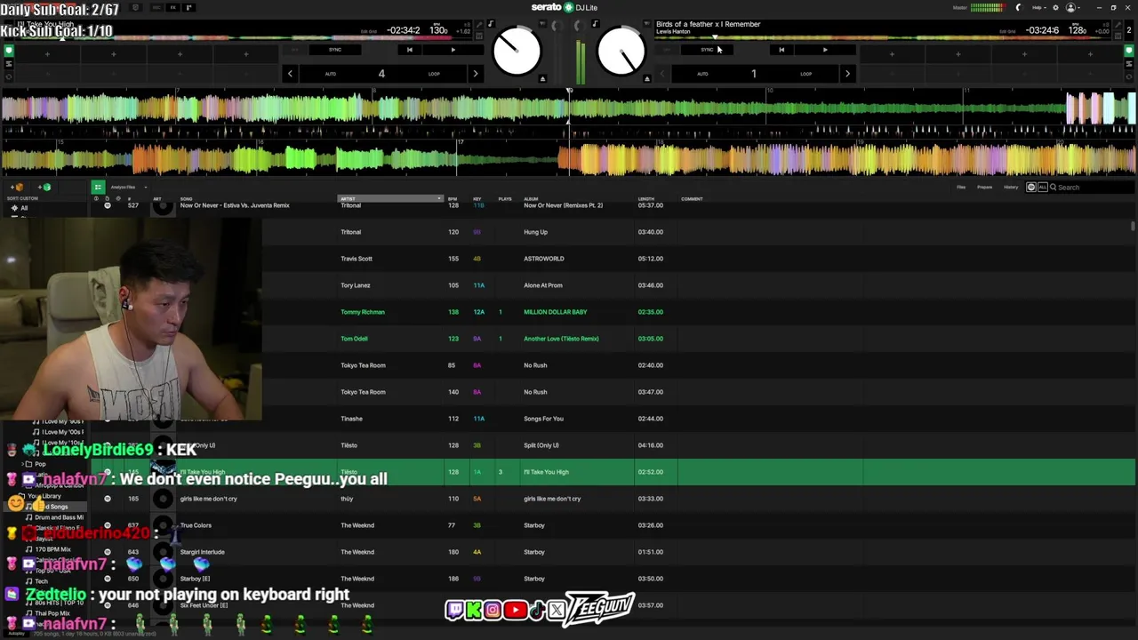
Task: Increase left deck loop length with forward arrow
Action: click(x=476, y=74)
